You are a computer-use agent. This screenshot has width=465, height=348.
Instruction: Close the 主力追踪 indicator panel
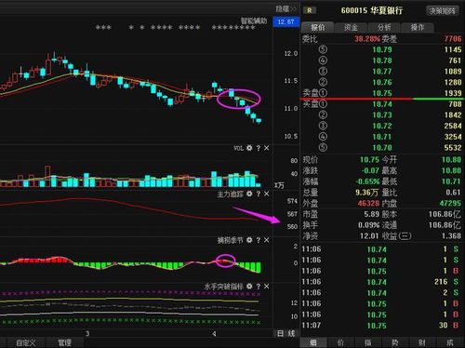[267, 194]
